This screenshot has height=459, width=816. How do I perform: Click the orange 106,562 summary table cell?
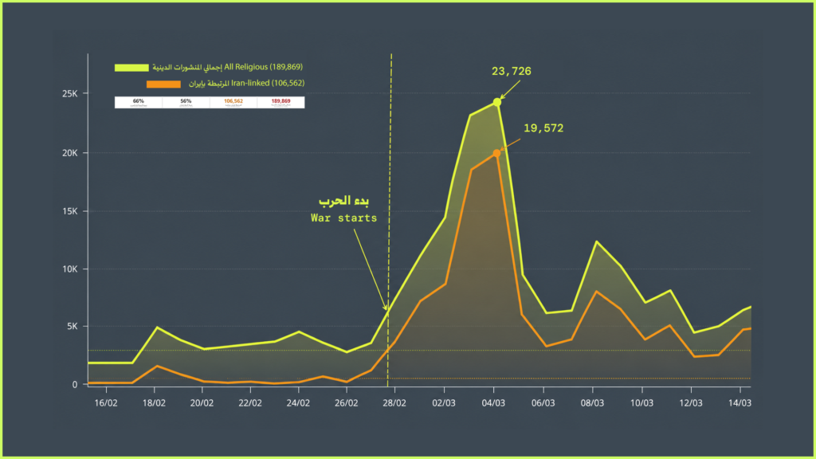(233, 102)
